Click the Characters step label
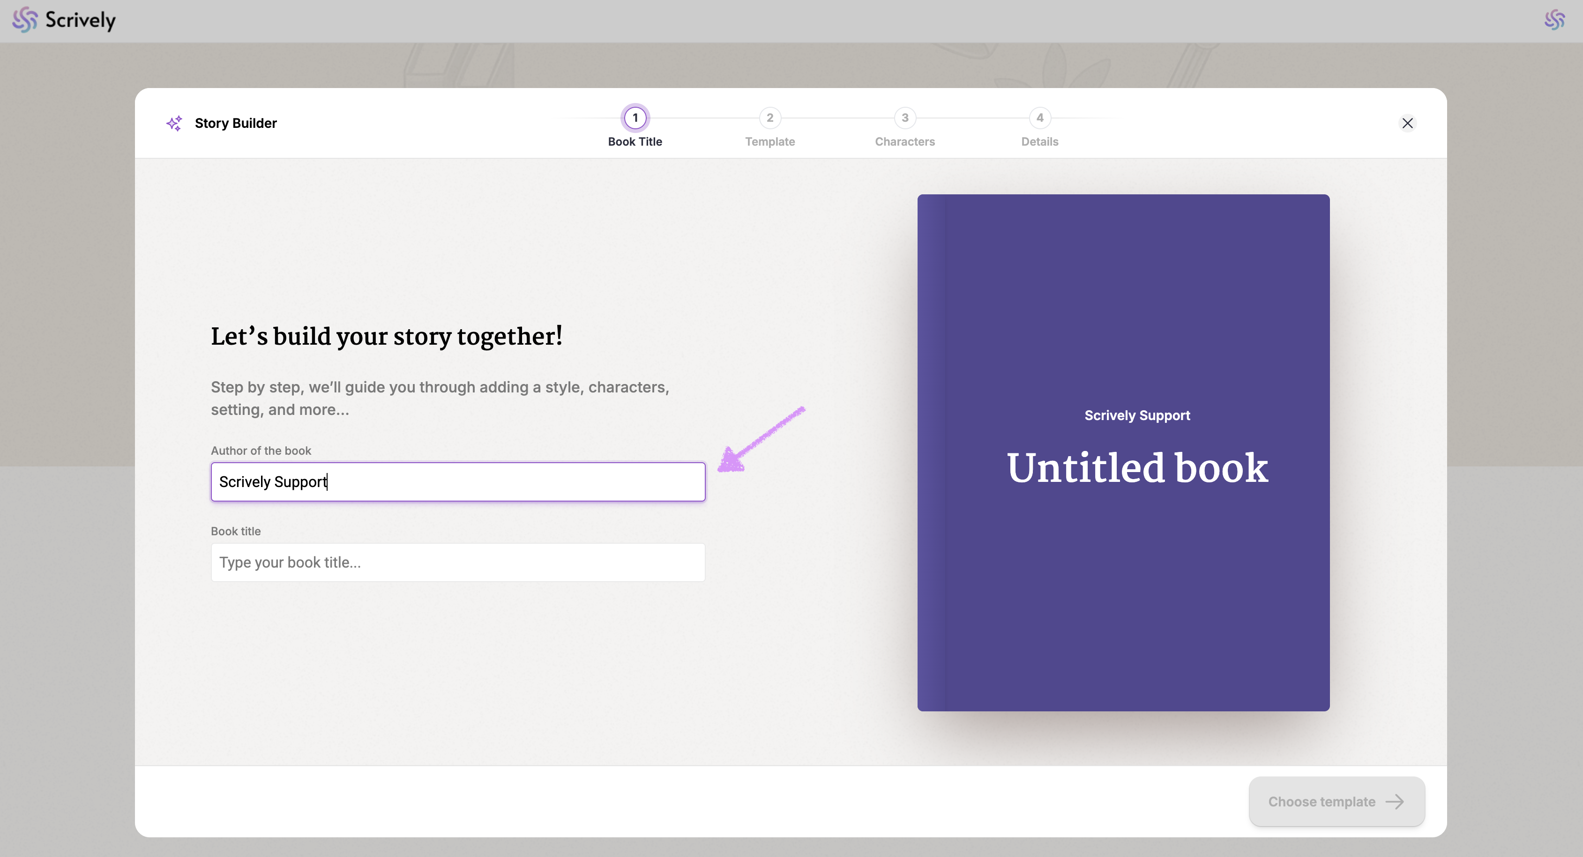 click(904, 142)
